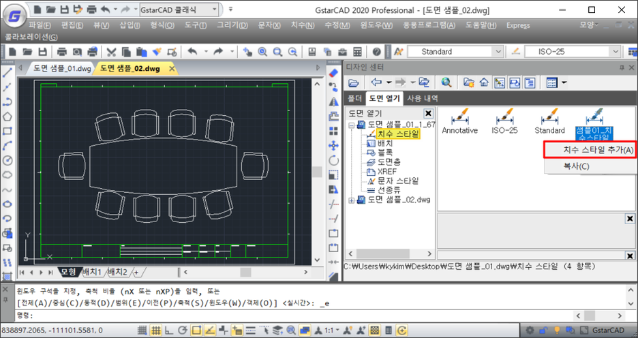Switch to the 사용 내역 tab

[x=424, y=98]
